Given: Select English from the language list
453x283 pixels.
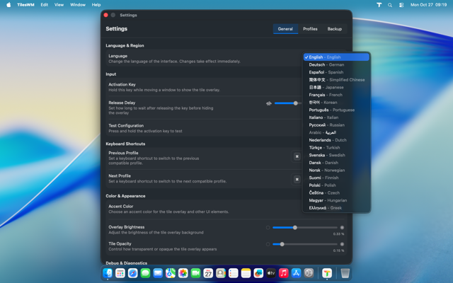Looking at the screenshot, I should (x=336, y=57).
